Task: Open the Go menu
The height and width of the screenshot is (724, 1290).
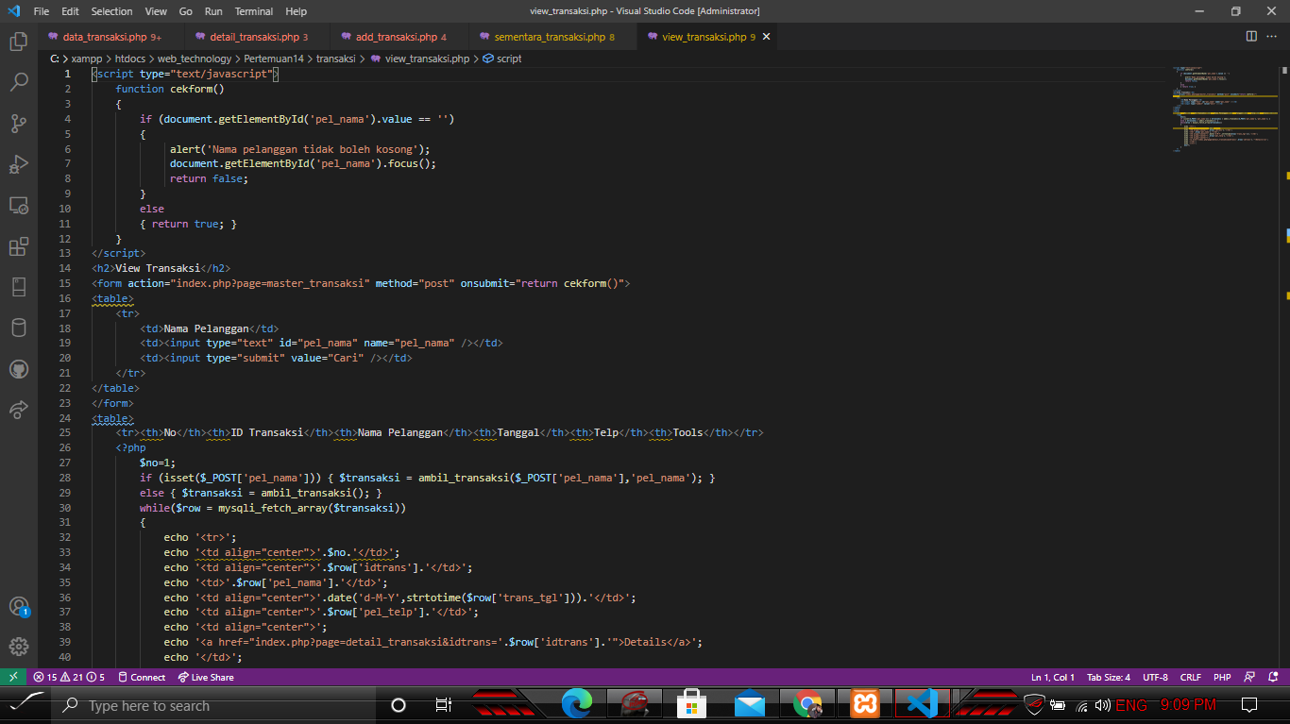Action: (x=186, y=11)
